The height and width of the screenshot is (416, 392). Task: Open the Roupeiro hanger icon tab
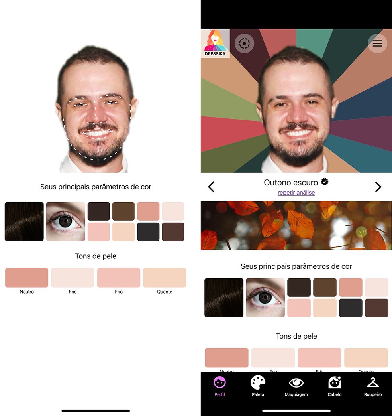[372, 386]
